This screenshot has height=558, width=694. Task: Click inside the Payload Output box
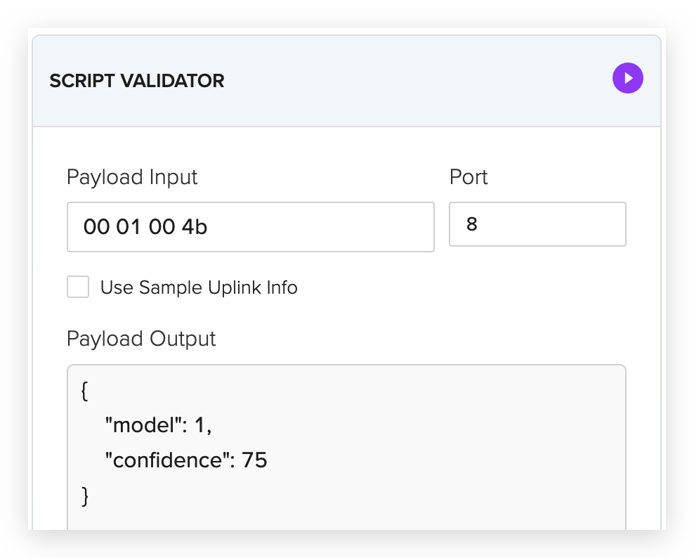pyautogui.click(x=346, y=447)
